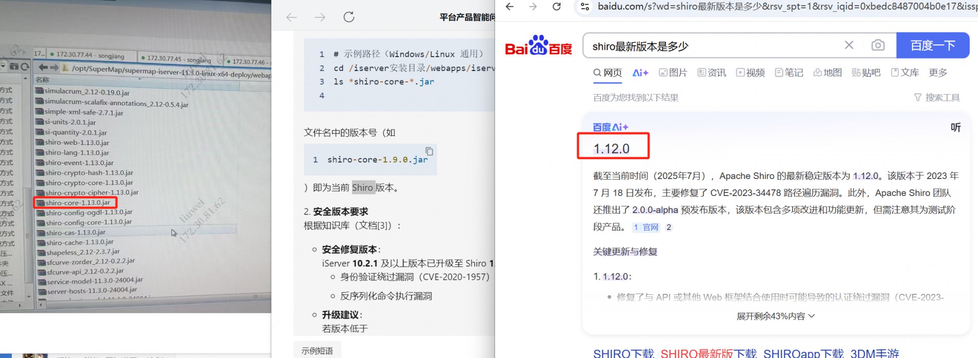The height and width of the screenshot is (358, 978).
Task: Copy the shiro-core-1.9.0.jar code snippet
Action: click(x=429, y=151)
